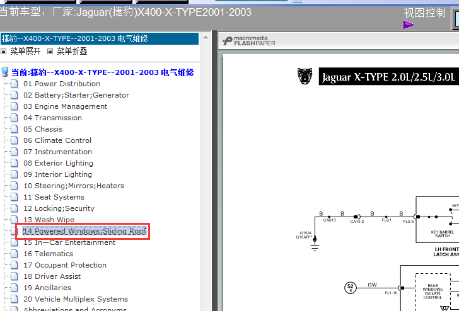
Task: Click the page icon next to 04 Transmission
Action: pos(15,118)
